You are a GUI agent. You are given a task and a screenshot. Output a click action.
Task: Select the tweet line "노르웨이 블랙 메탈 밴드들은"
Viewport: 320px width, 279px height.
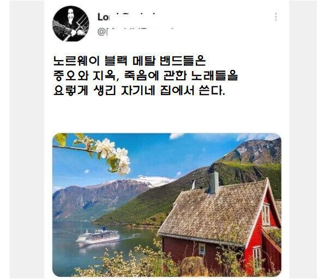pos(129,61)
